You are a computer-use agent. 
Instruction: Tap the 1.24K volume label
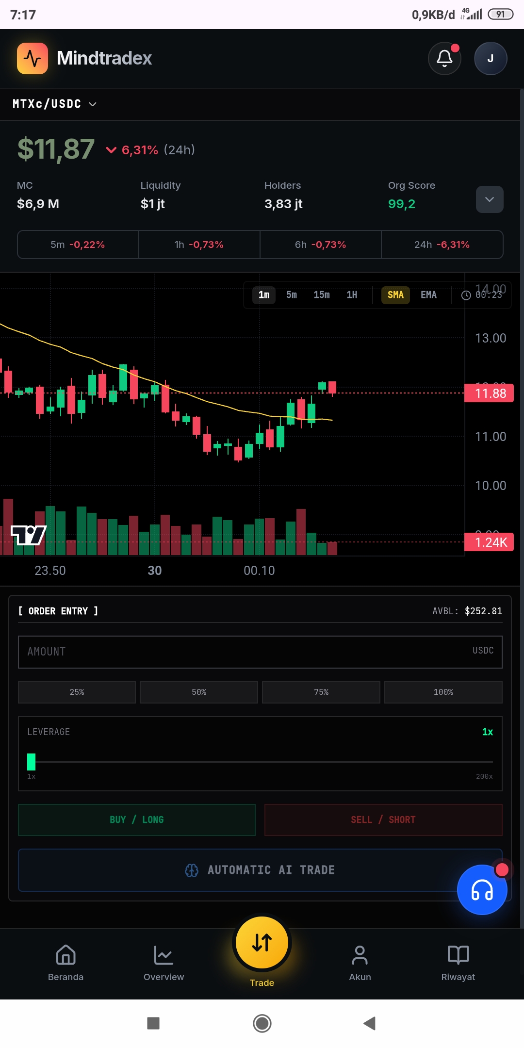pyautogui.click(x=489, y=542)
